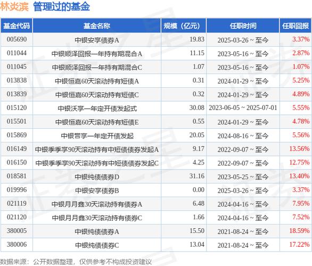Click fund 中银纯债债券D

click(97, 177)
